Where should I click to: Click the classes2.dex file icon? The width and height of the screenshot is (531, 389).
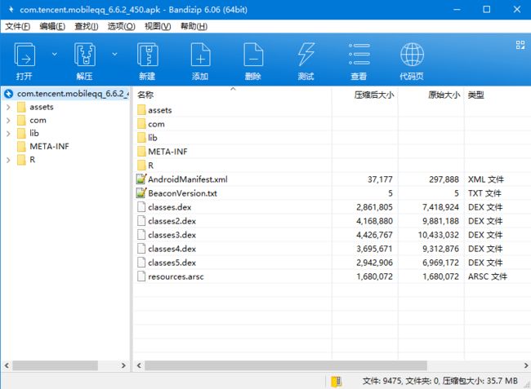coord(141,221)
